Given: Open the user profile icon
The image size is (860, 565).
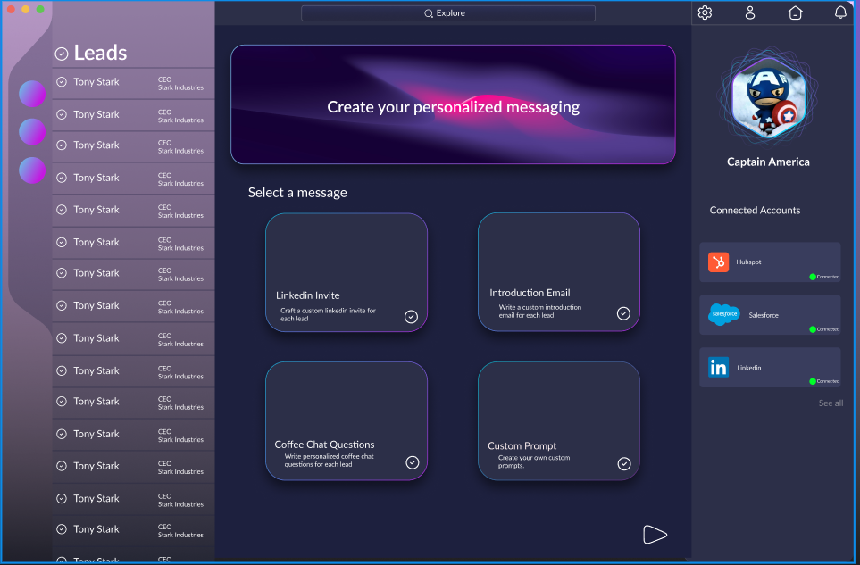Looking at the screenshot, I should click(x=750, y=12).
